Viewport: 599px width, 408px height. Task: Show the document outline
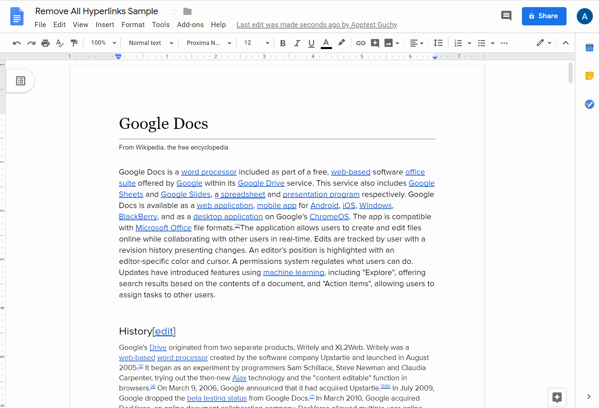coord(20,81)
